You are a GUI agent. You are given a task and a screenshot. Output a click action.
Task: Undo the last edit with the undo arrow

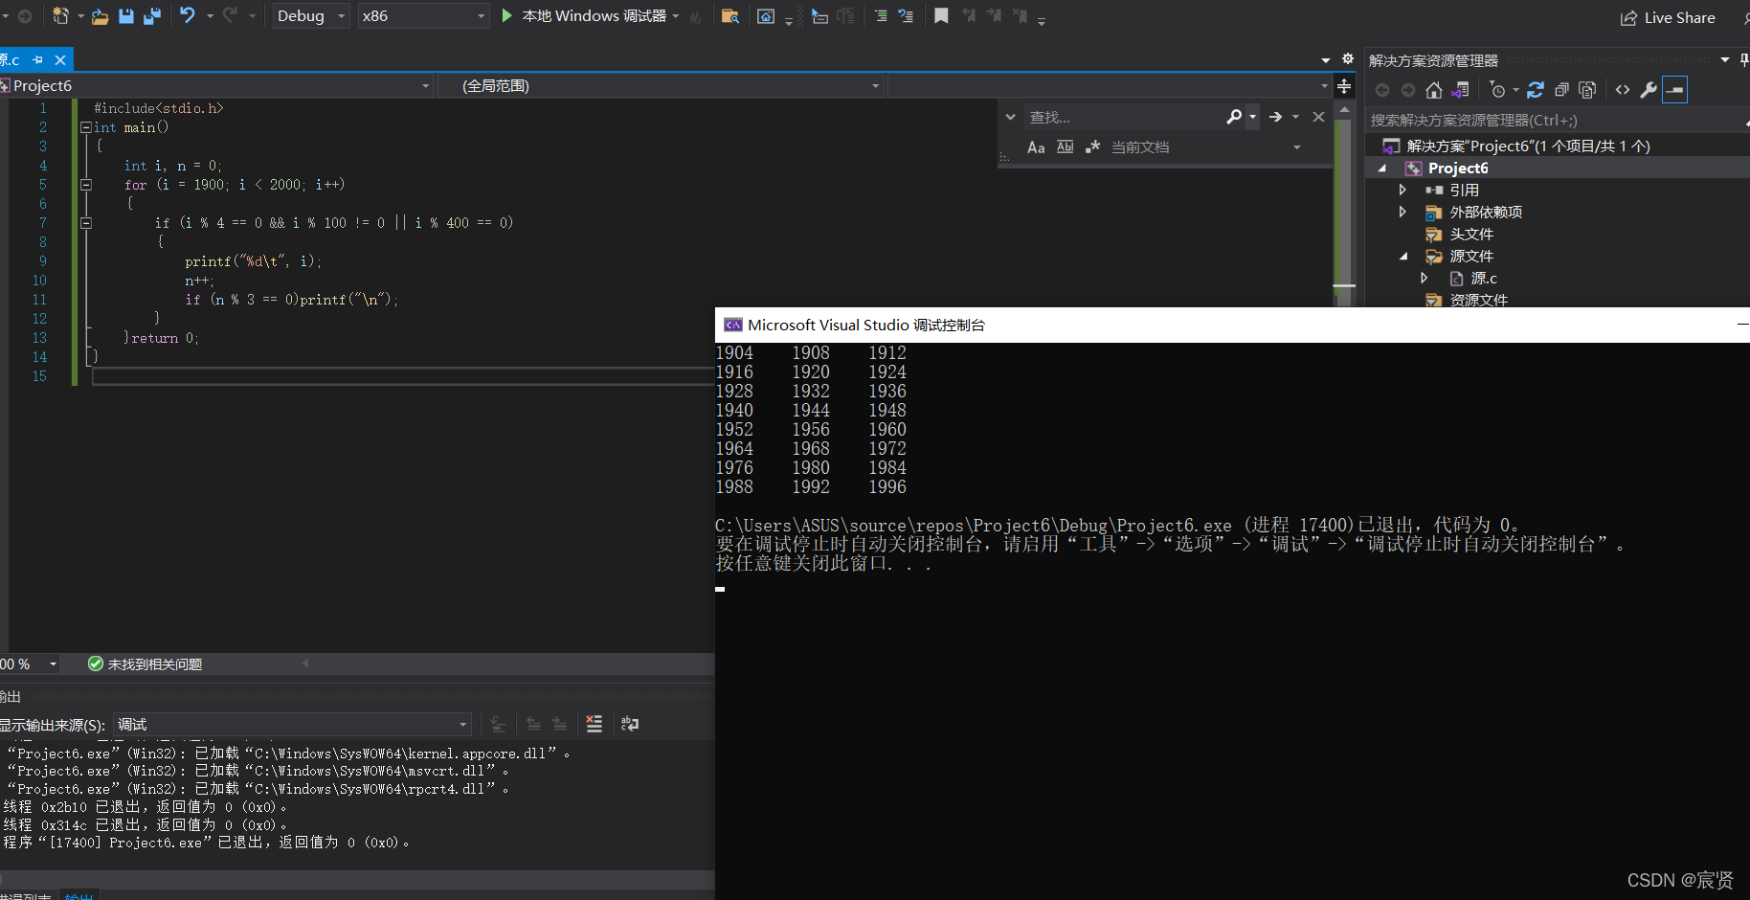[188, 15]
